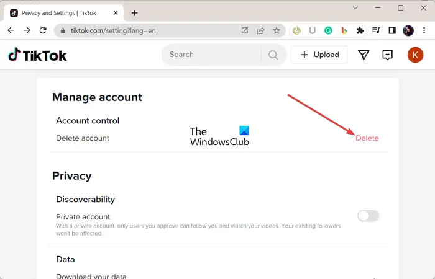Open the media control playlist icon

[376, 30]
